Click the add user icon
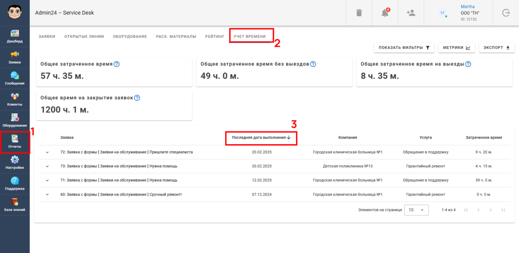 tap(411, 13)
